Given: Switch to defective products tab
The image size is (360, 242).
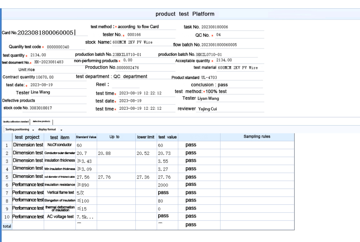Looking at the screenshot, I should (x=41, y=122).
